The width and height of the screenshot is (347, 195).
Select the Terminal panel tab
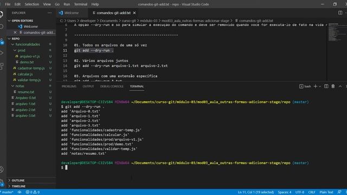(137, 86)
